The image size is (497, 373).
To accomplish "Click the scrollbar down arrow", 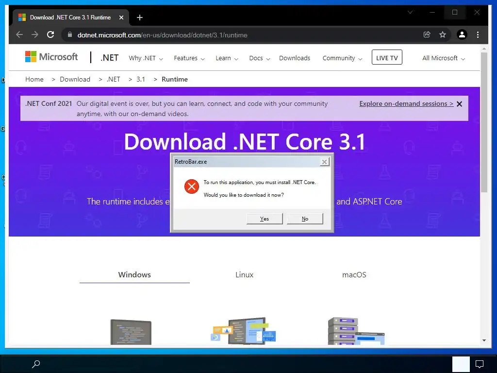I will pos(484,340).
